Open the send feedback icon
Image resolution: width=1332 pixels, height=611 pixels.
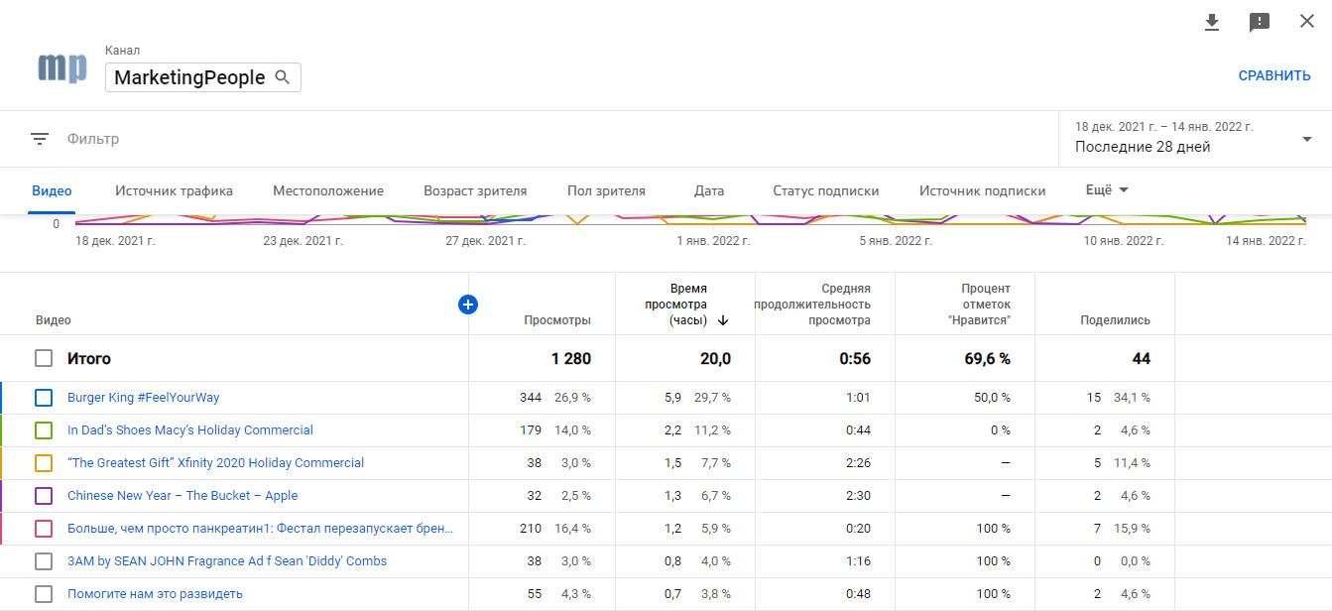pyautogui.click(x=1260, y=22)
